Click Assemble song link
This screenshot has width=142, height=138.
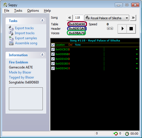click(26, 43)
